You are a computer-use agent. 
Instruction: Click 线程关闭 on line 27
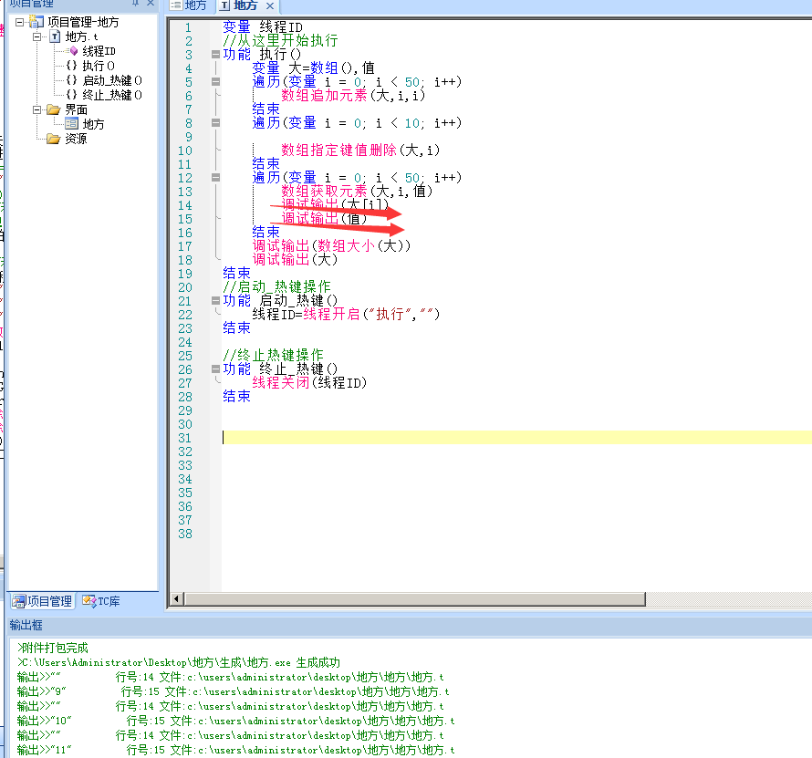281,382
